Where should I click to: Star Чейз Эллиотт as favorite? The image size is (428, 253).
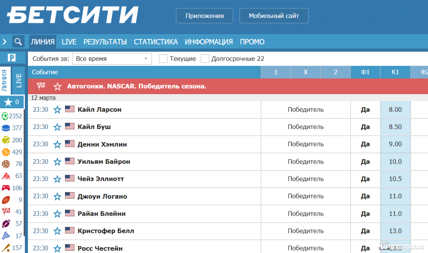coord(57,179)
